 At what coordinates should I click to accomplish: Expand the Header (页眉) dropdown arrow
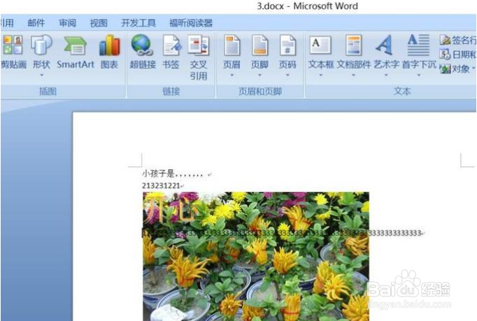pyautogui.click(x=232, y=75)
